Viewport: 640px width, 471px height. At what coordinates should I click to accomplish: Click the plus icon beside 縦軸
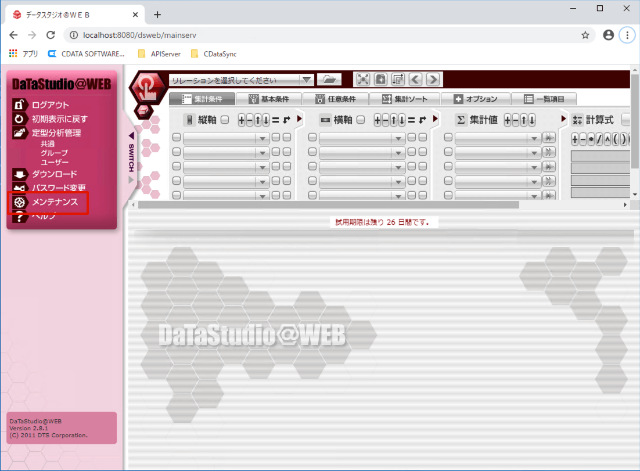click(x=242, y=120)
